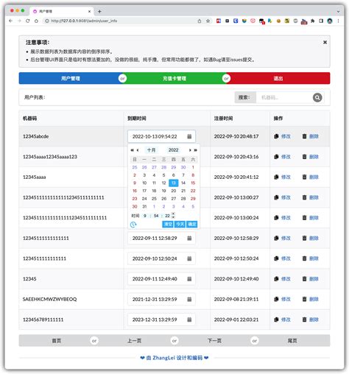Click the red 退出 logout tab
The image size is (349, 374).
pyautogui.click(x=278, y=78)
